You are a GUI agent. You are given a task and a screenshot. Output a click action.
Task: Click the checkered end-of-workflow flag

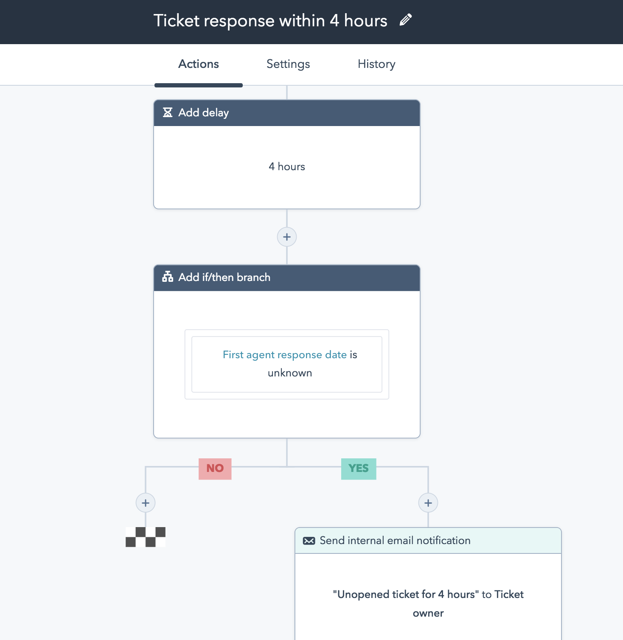click(x=146, y=537)
